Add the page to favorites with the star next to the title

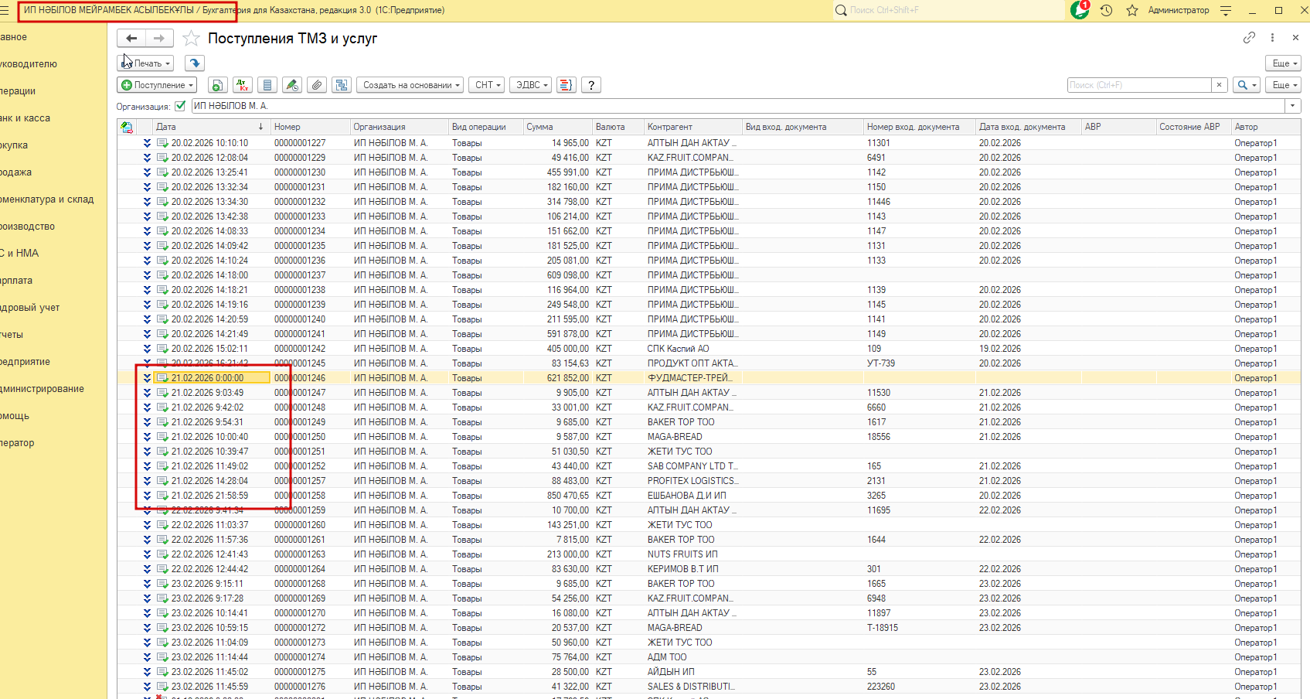coord(192,39)
